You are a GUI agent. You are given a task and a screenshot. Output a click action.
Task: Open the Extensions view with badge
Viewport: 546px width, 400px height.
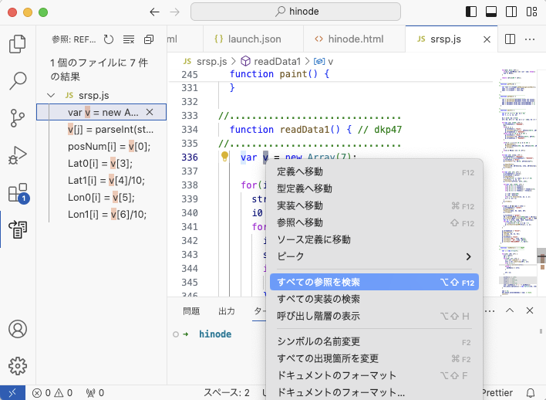[x=18, y=193]
